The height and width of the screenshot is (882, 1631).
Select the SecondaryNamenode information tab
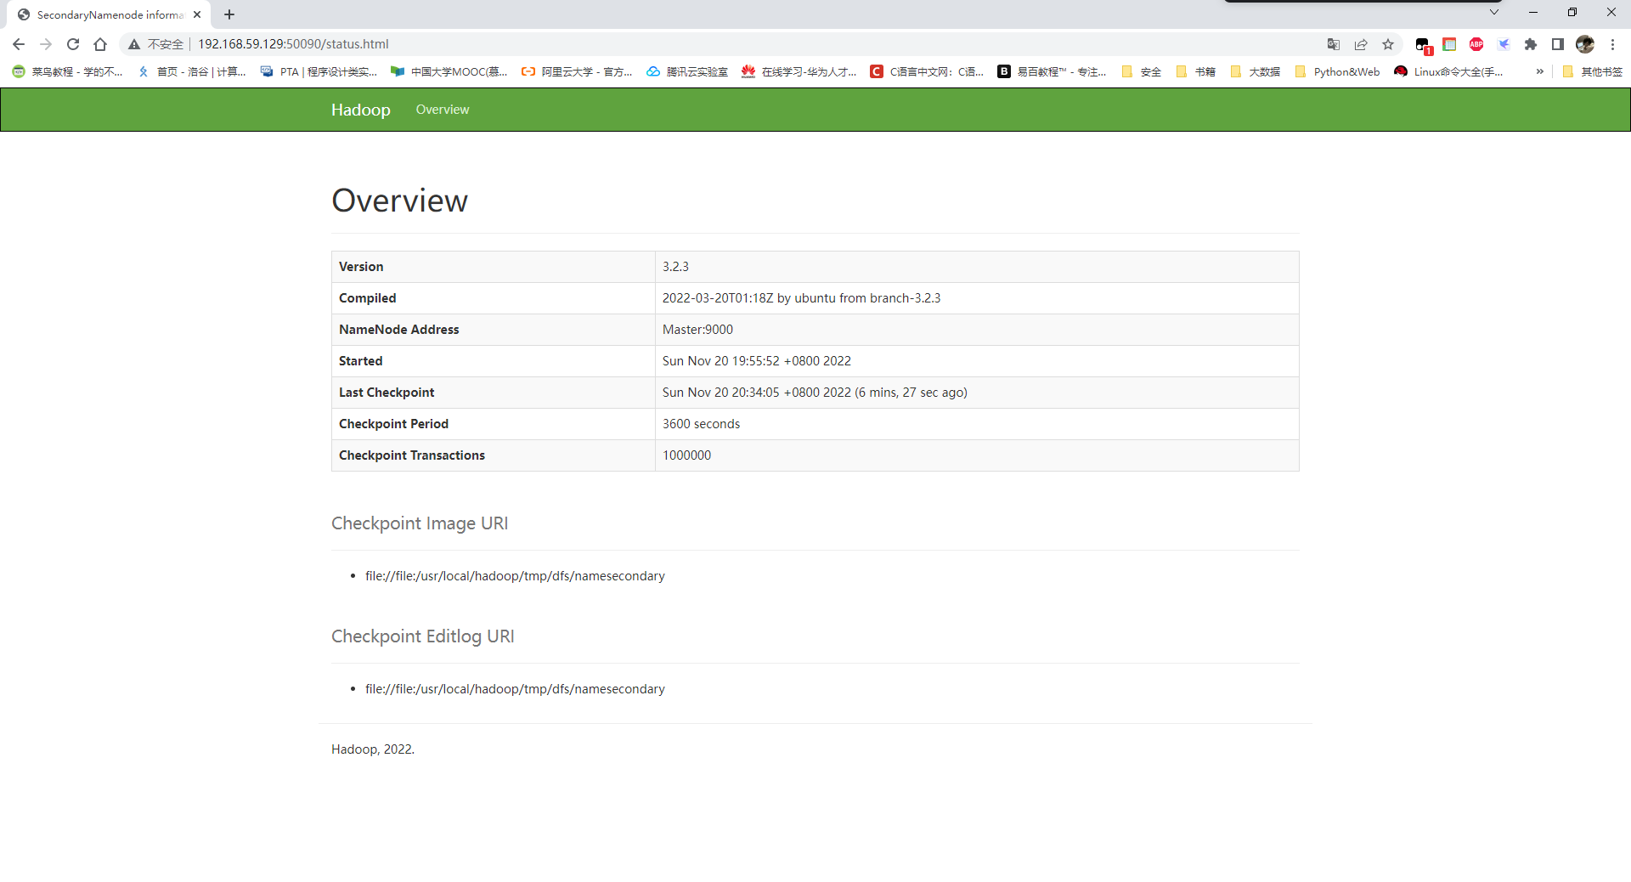coord(110,14)
